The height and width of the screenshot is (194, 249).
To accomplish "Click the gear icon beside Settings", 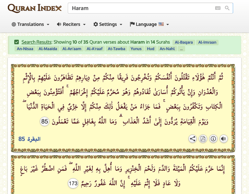I will coord(96,24).
